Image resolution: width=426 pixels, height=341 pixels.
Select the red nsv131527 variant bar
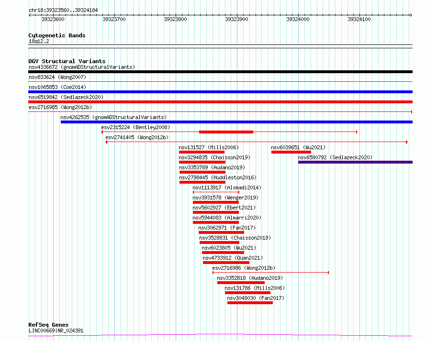point(202,152)
